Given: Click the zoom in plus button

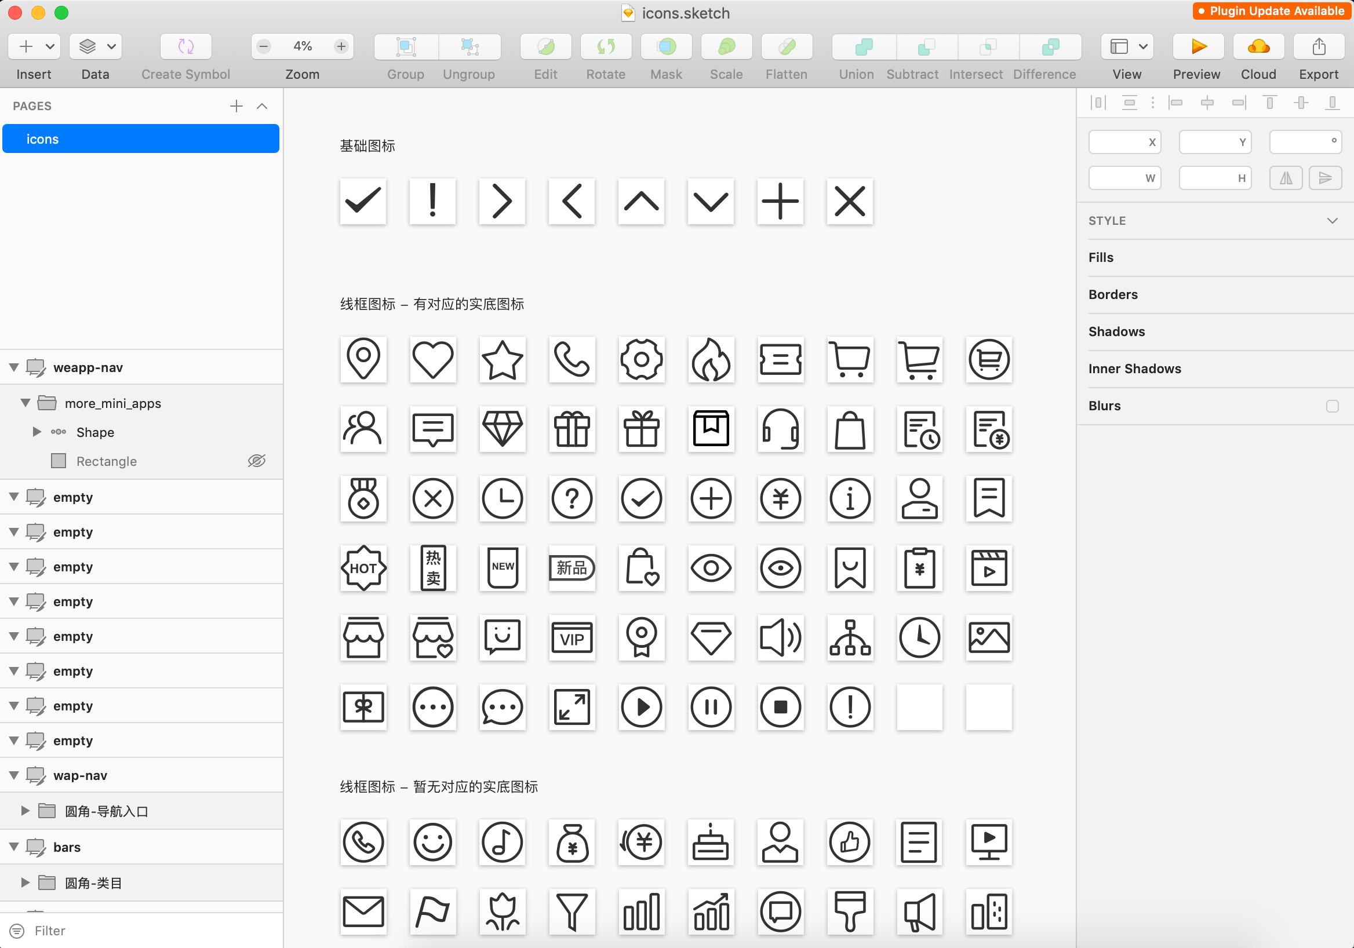Looking at the screenshot, I should coord(341,46).
